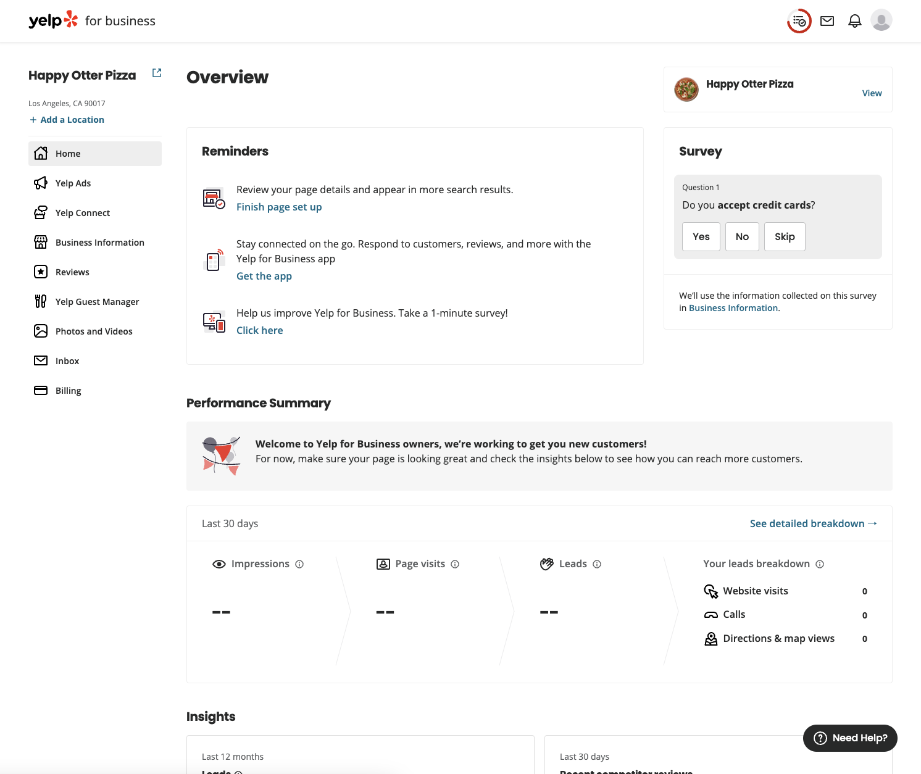Click the survey Click here link
Image resolution: width=921 pixels, height=774 pixels.
click(260, 330)
